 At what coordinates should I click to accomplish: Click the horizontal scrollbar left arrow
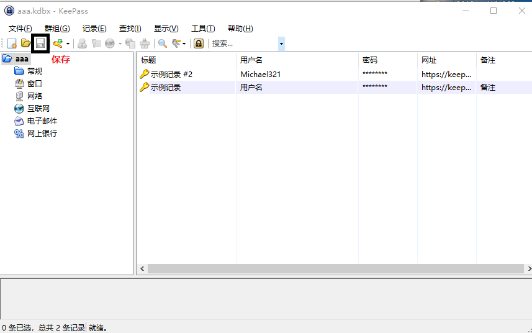(x=142, y=268)
